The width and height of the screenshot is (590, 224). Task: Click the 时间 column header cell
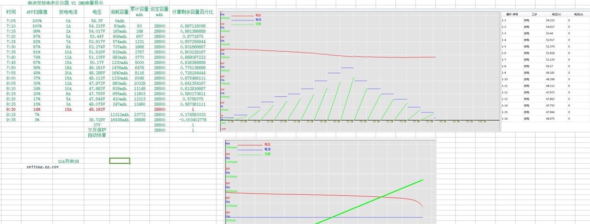11,11
